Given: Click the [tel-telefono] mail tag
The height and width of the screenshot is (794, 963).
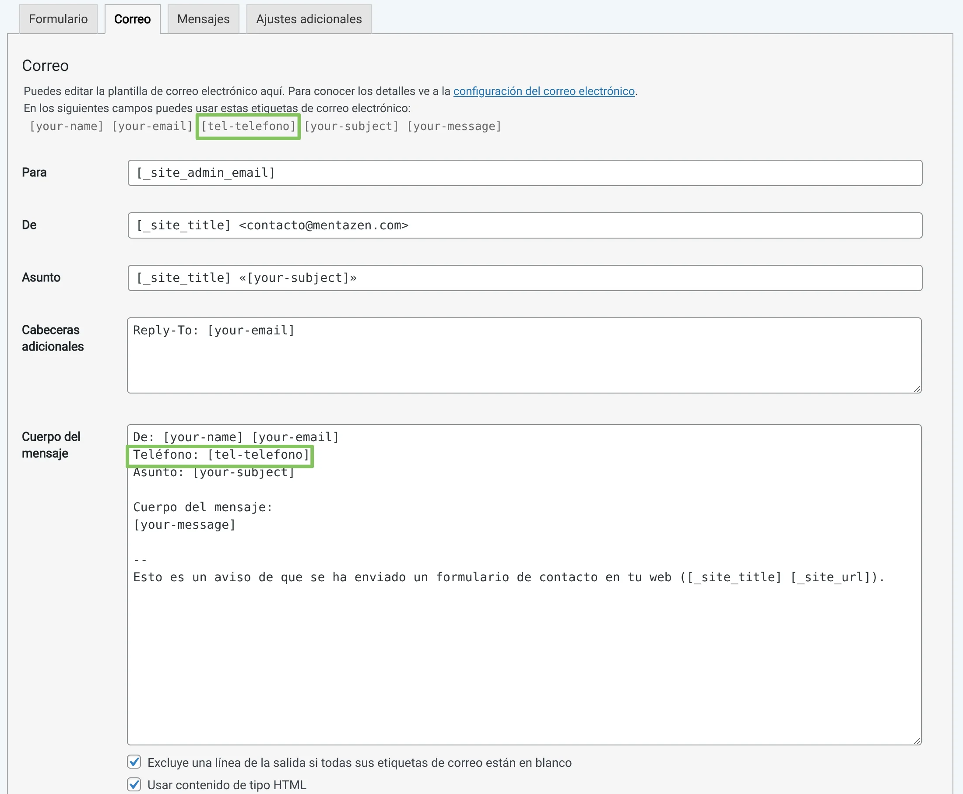Looking at the screenshot, I should coord(248,126).
